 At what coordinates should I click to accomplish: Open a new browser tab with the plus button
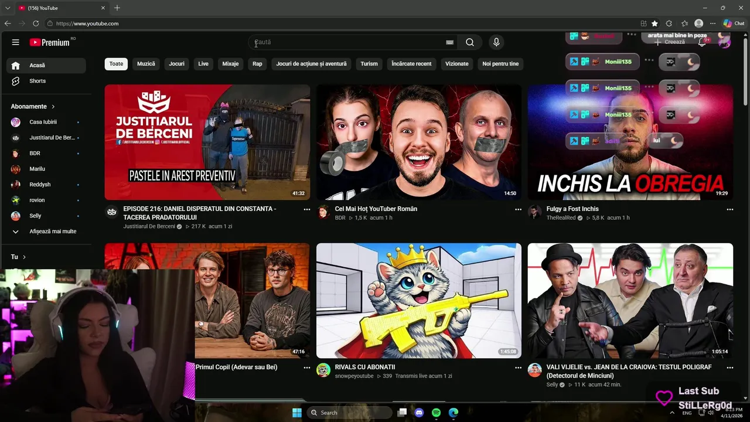[x=117, y=8]
